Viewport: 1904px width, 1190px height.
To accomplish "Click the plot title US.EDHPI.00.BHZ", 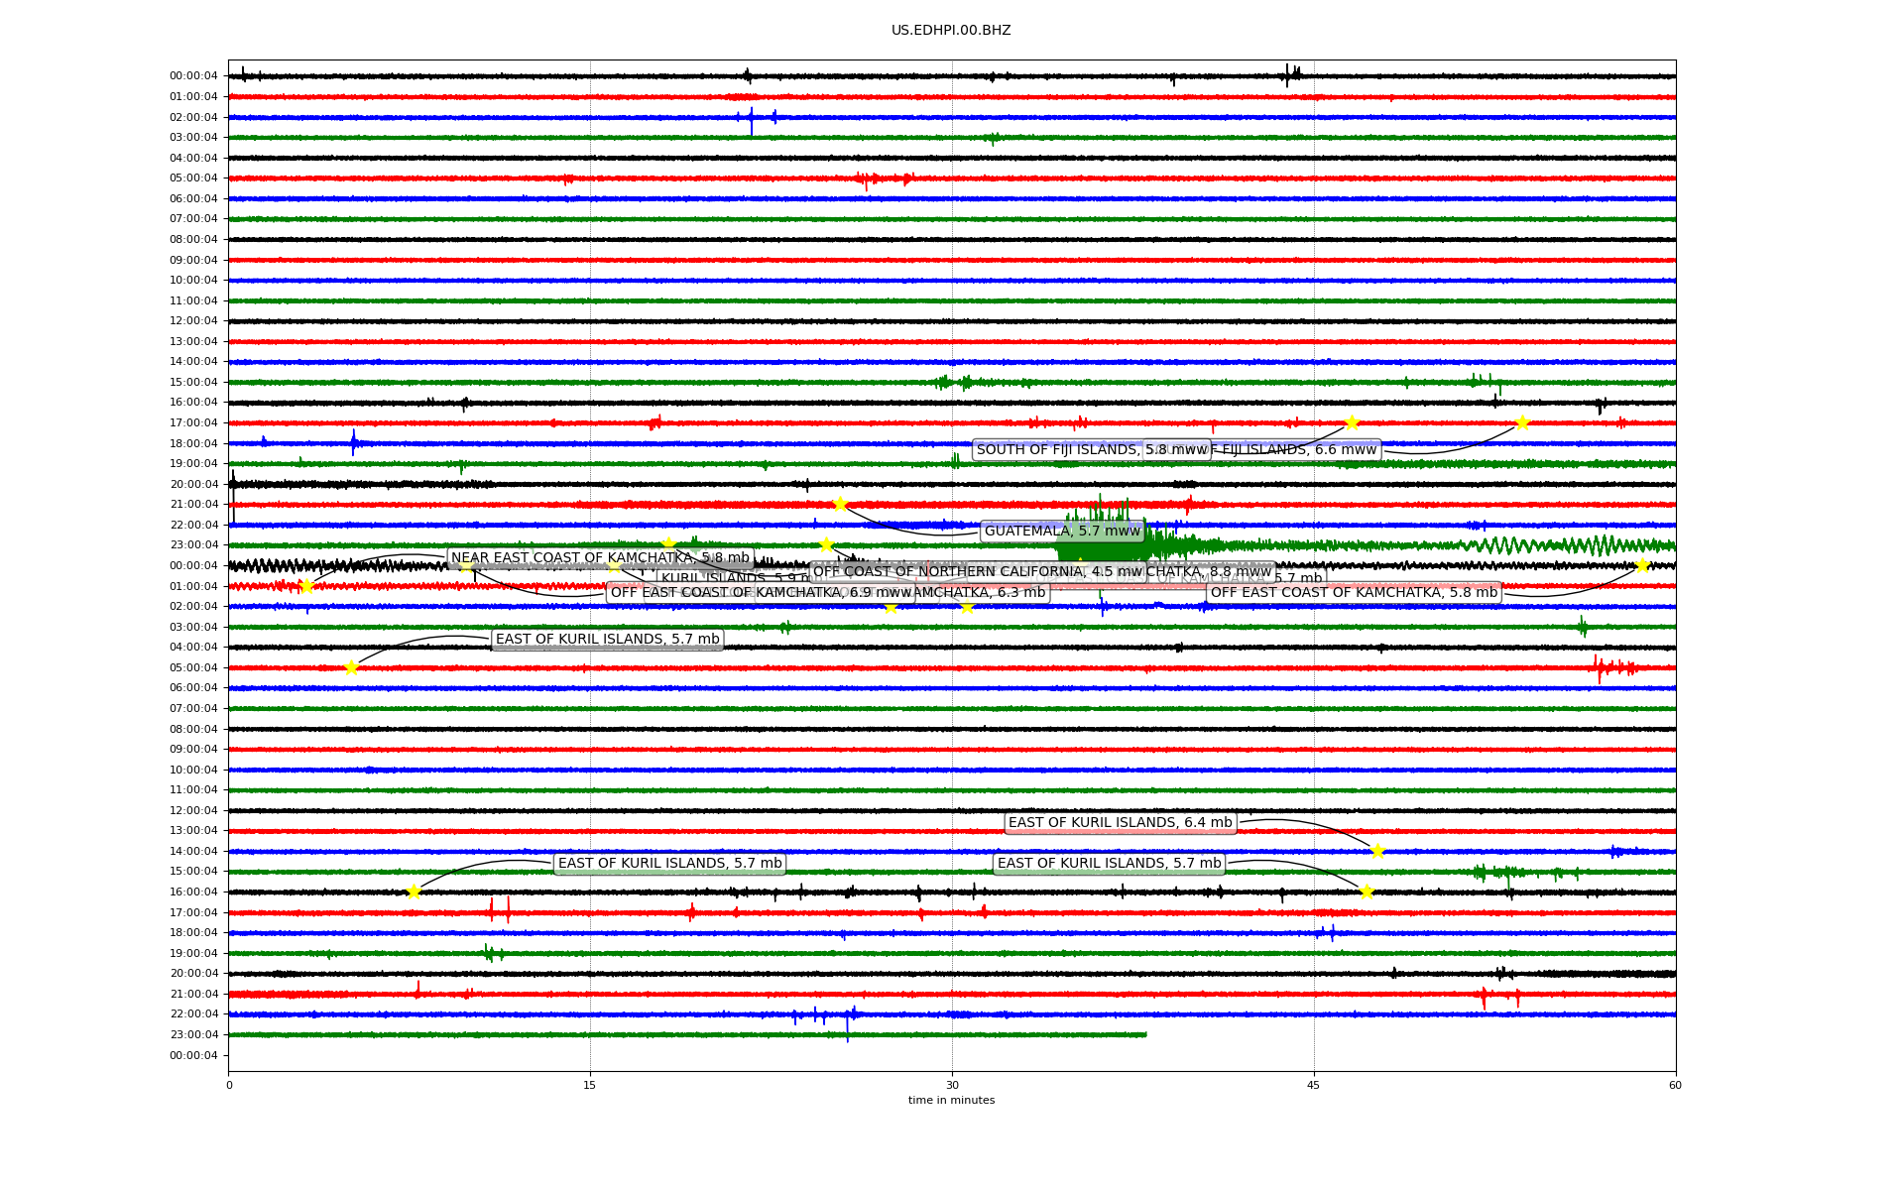I will coord(951,31).
